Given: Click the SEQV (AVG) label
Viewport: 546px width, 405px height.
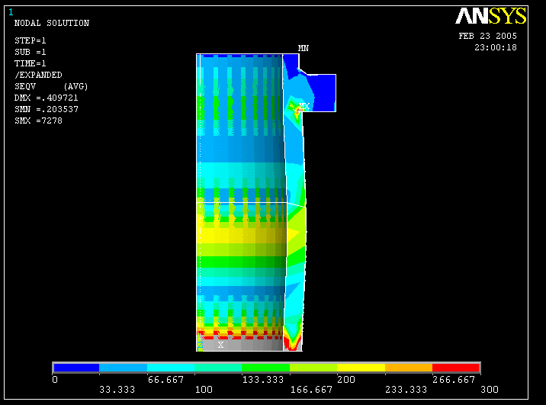Looking at the screenshot, I should [51, 86].
